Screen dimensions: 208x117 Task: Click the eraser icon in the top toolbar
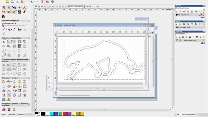pos(47,2)
